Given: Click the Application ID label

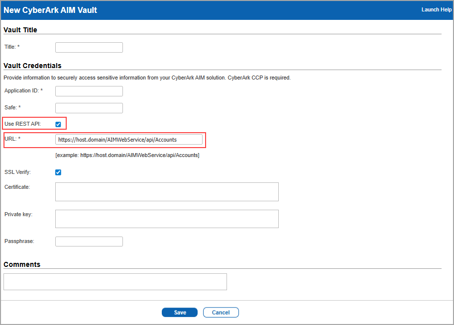Looking at the screenshot, I should point(23,90).
